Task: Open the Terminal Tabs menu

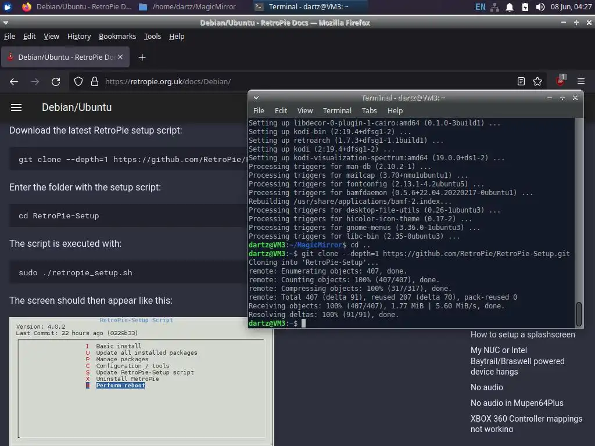Action: tap(369, 111)
